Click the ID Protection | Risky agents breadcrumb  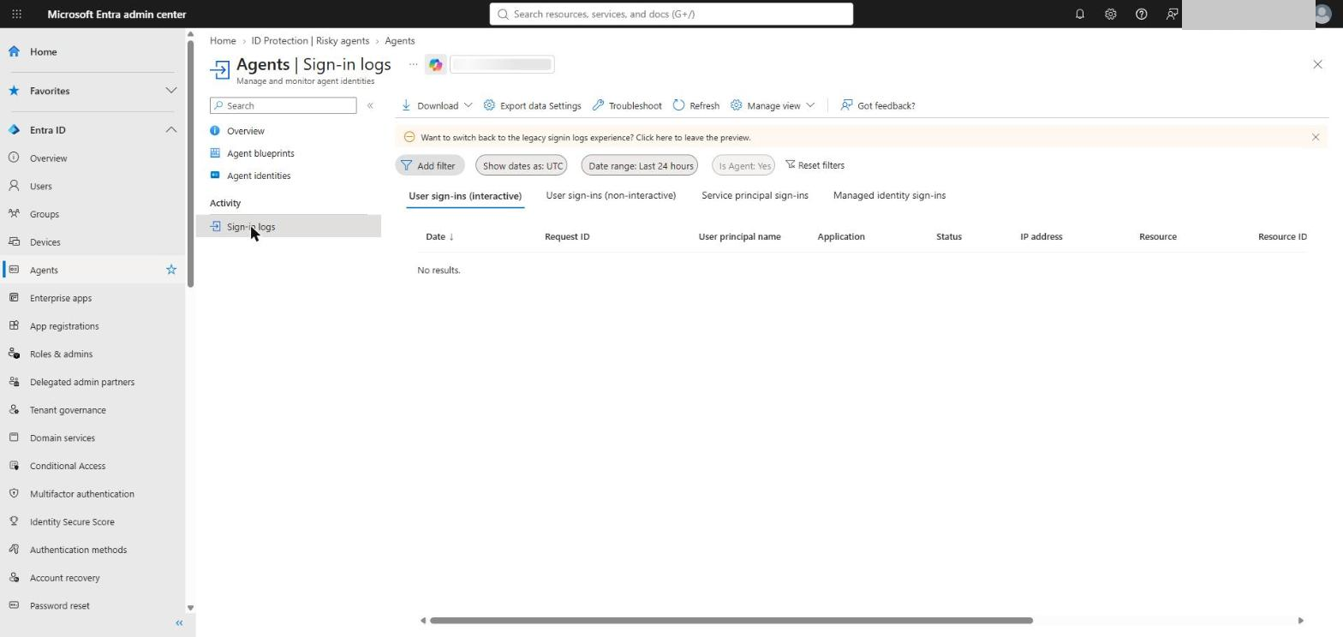click(310, 40)
